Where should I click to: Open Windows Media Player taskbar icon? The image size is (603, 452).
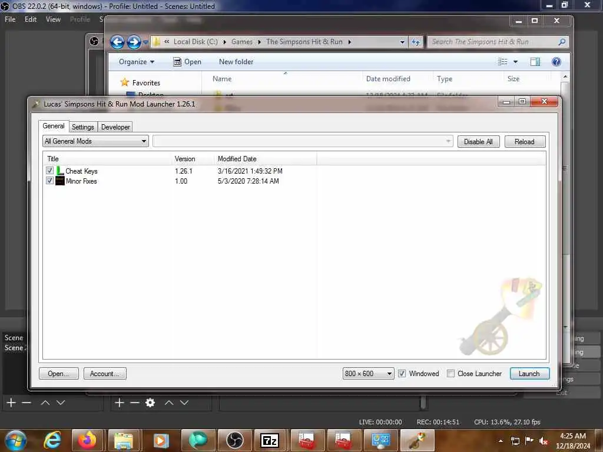coord(161,440)
